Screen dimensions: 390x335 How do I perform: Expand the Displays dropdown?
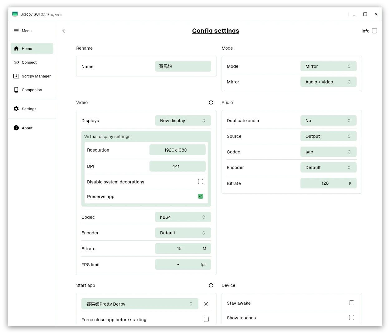(x=183, y=121)
